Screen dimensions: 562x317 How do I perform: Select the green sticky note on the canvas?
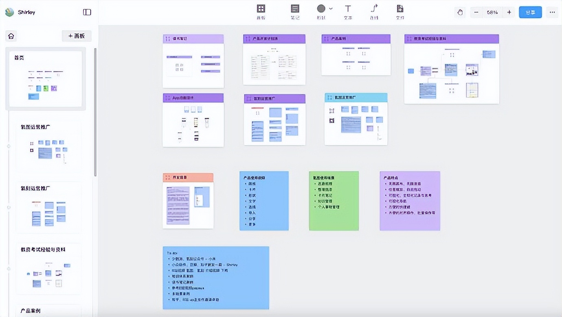pos(334,201)
